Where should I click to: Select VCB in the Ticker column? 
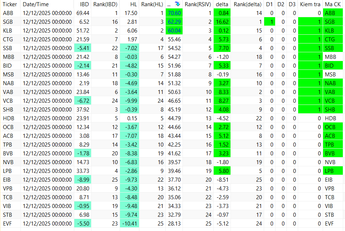(x=8, y=101)
